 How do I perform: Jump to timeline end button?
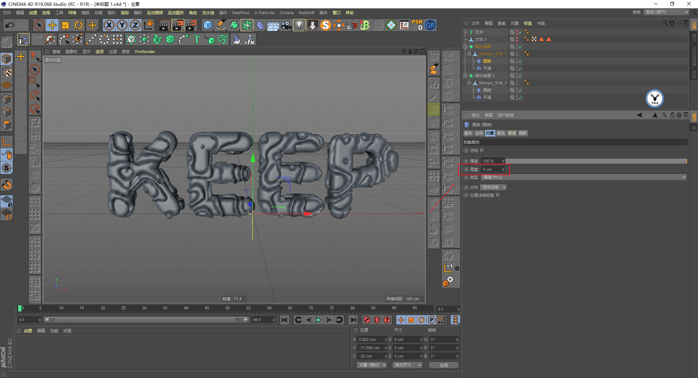tap(353, 320)
